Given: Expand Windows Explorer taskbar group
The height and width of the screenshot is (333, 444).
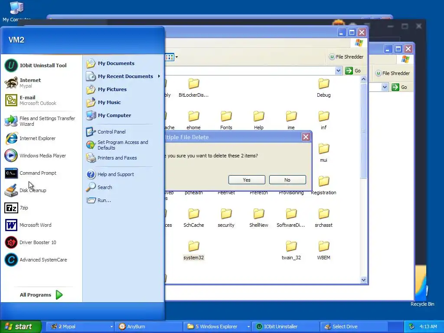Looking at the screenshot, I should (248, 327).
